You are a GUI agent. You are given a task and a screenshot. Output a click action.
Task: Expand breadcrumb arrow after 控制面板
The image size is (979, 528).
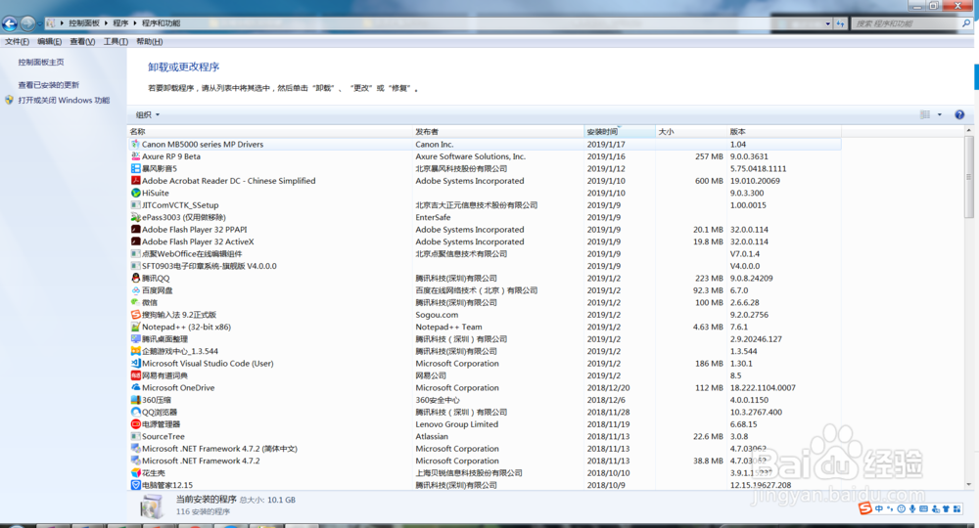(106, 23)
